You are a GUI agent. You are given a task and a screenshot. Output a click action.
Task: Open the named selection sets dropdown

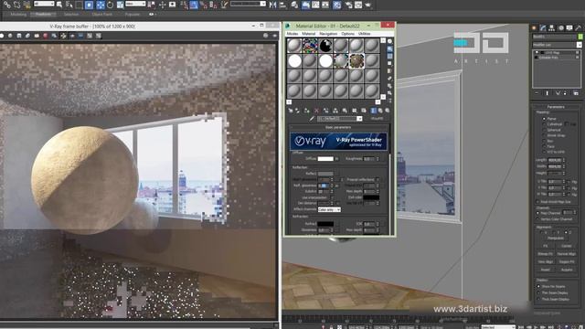248,4
